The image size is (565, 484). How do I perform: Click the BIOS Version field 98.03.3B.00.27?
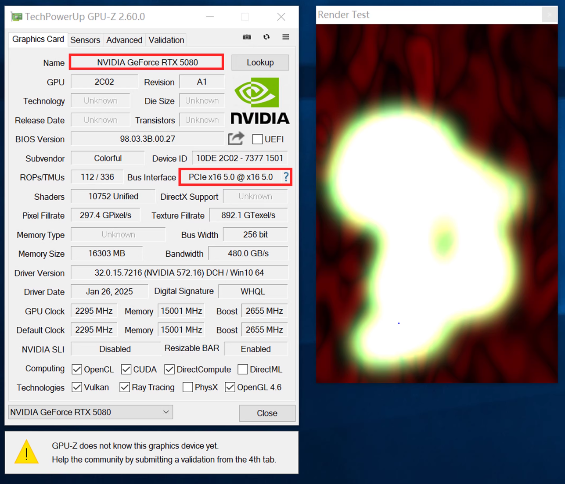148,139
